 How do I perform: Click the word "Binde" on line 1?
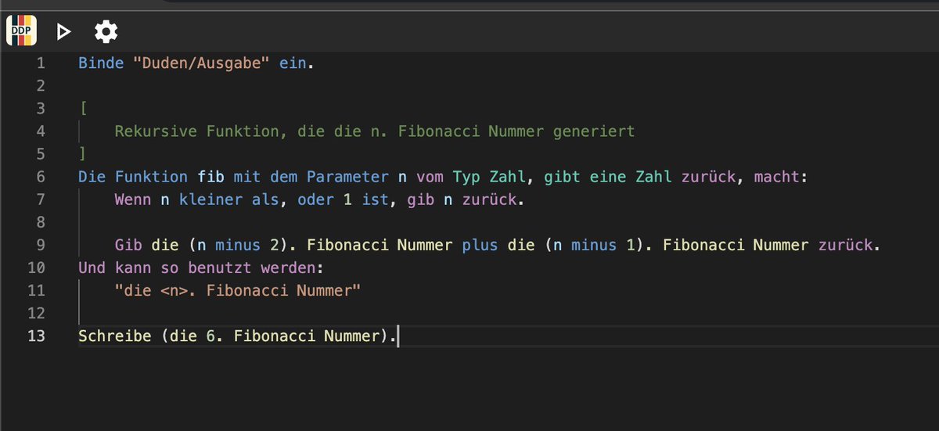(101, 63)
